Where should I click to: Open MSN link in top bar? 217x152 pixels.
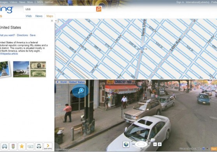[x=40, y=2]
